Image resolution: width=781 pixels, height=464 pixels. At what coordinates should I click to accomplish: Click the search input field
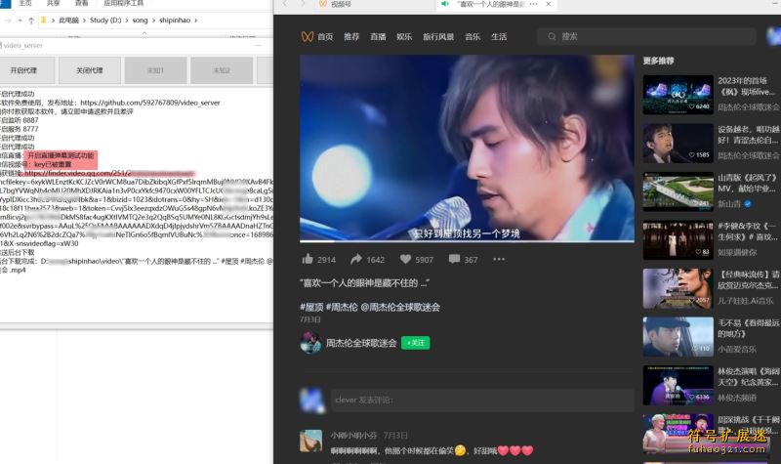coord(646,36)
